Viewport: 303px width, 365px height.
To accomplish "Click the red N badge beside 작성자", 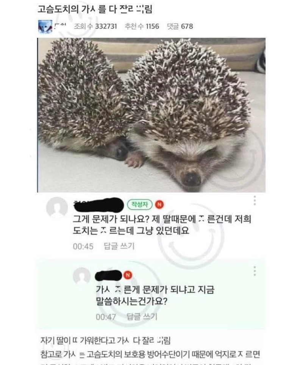I will (x=159, y=204).
